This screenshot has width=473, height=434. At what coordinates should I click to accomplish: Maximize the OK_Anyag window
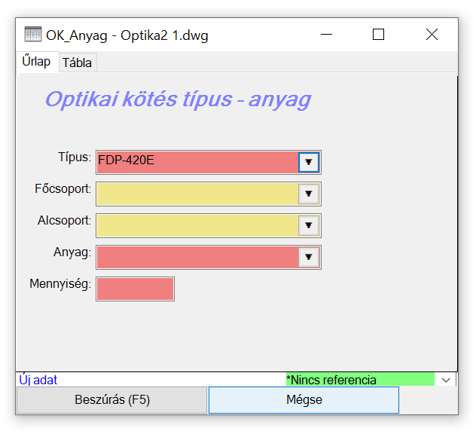378,35
